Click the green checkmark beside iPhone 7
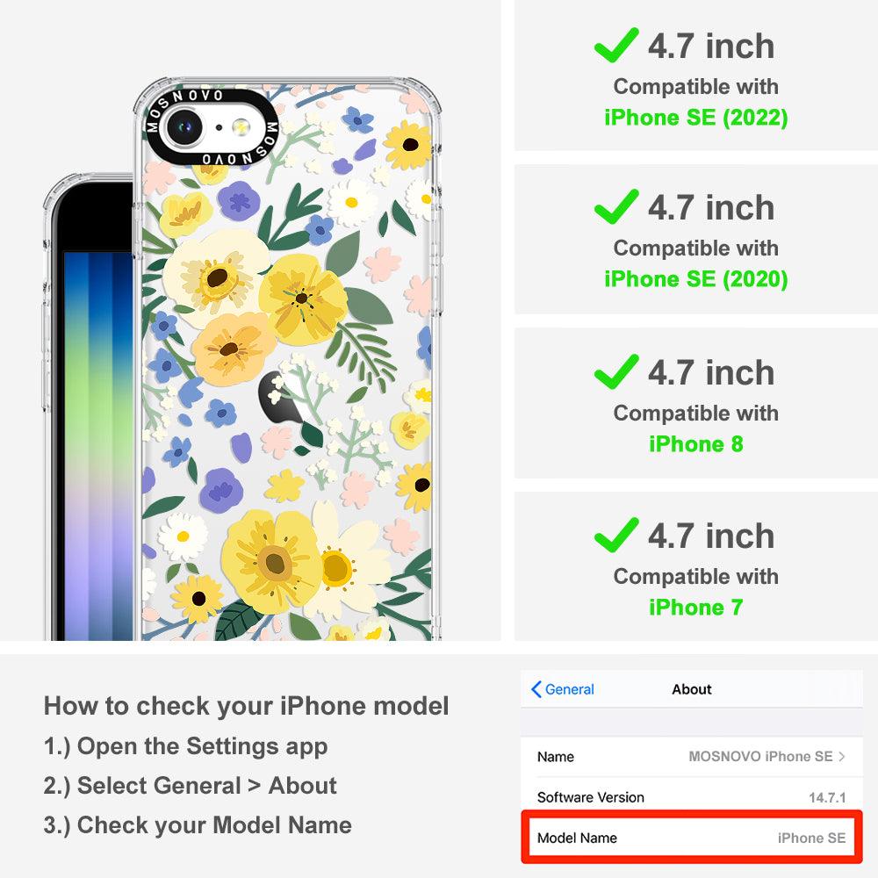The height and width of the screenshot is (878, 878). click(616, 535)
